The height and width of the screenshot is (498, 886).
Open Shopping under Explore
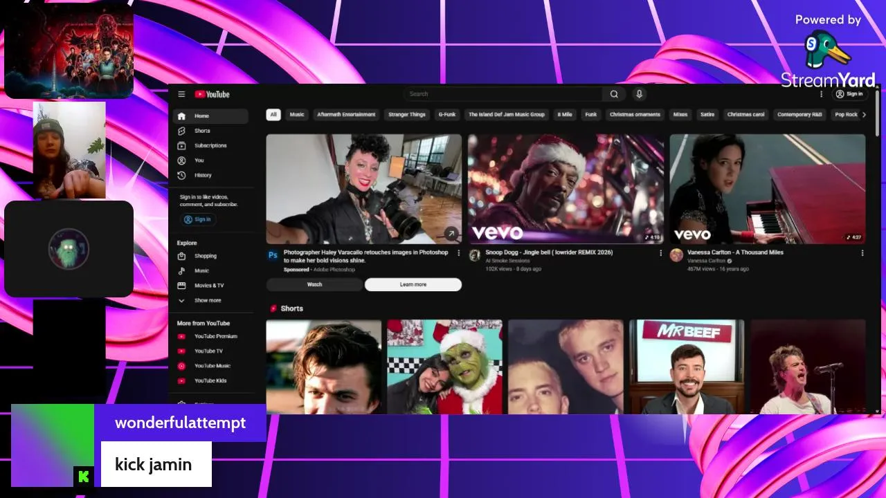[210, 256]
